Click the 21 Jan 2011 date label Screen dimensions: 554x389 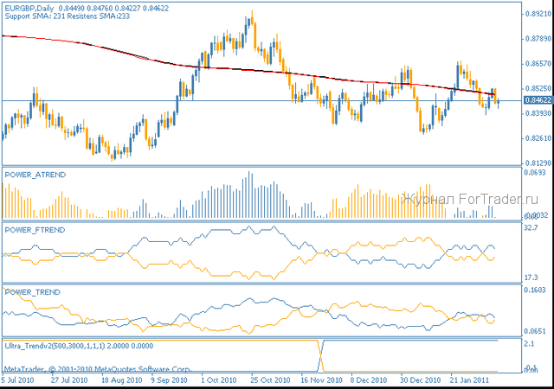click(469, 380)
